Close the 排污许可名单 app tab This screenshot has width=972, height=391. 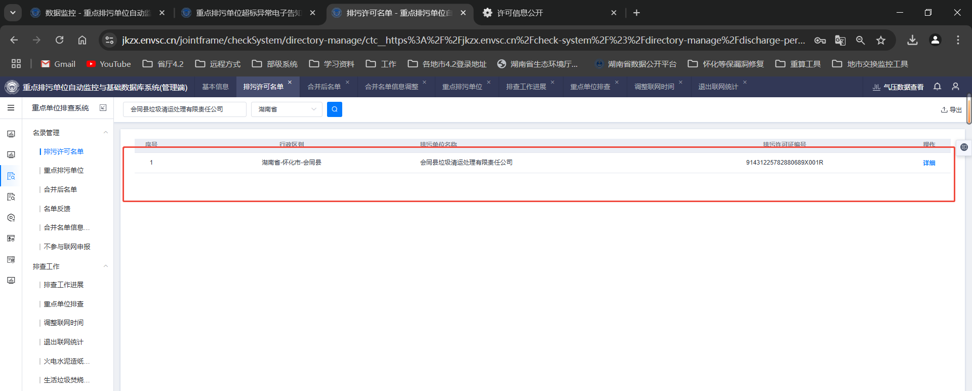point(290,82)
